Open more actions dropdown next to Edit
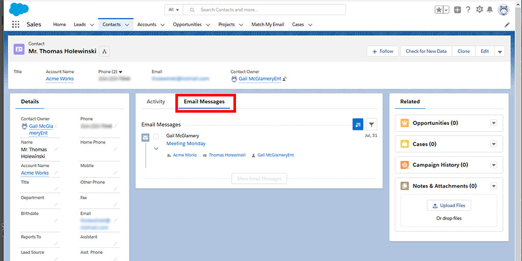 (x=500, y=51)
